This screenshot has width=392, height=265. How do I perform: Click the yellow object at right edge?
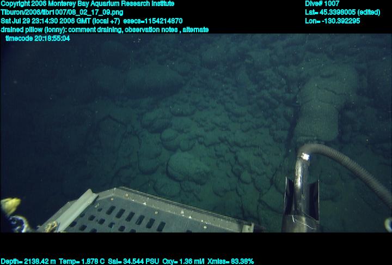[x=388, y=224]
